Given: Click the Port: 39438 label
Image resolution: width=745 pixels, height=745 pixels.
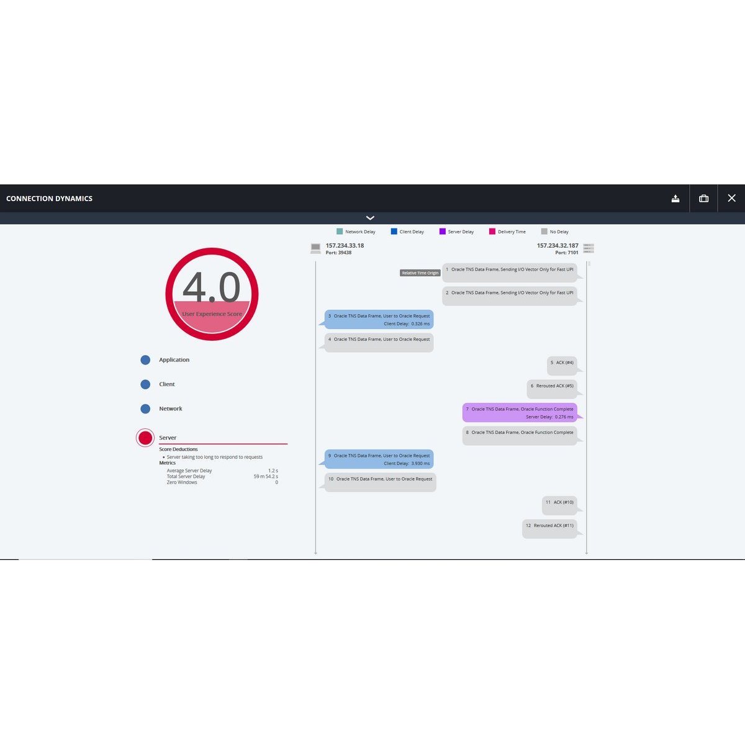Looking at the screenshot, I should (x=338, y=253).
